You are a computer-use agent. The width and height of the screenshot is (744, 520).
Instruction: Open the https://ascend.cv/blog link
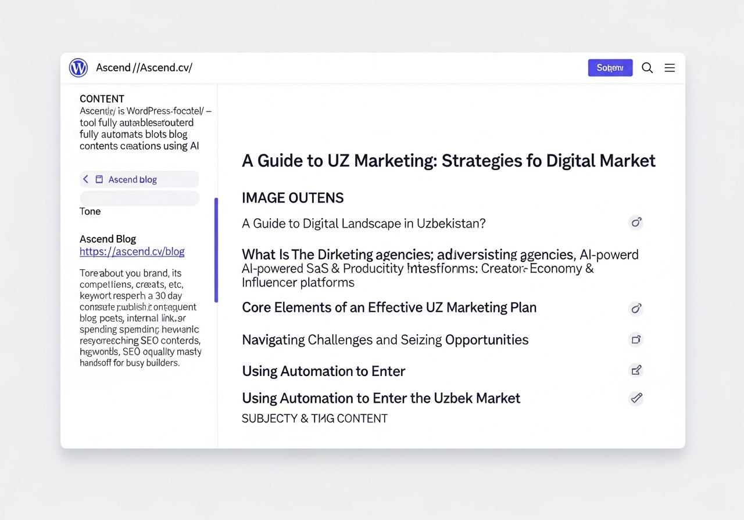coord(132,252)
